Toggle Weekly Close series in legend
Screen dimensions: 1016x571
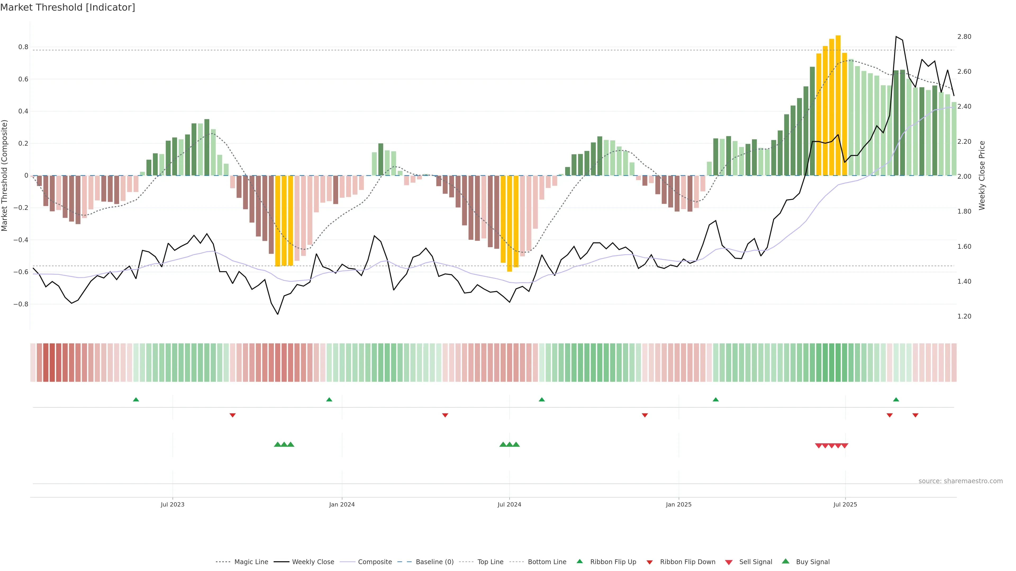coord(313,562)
